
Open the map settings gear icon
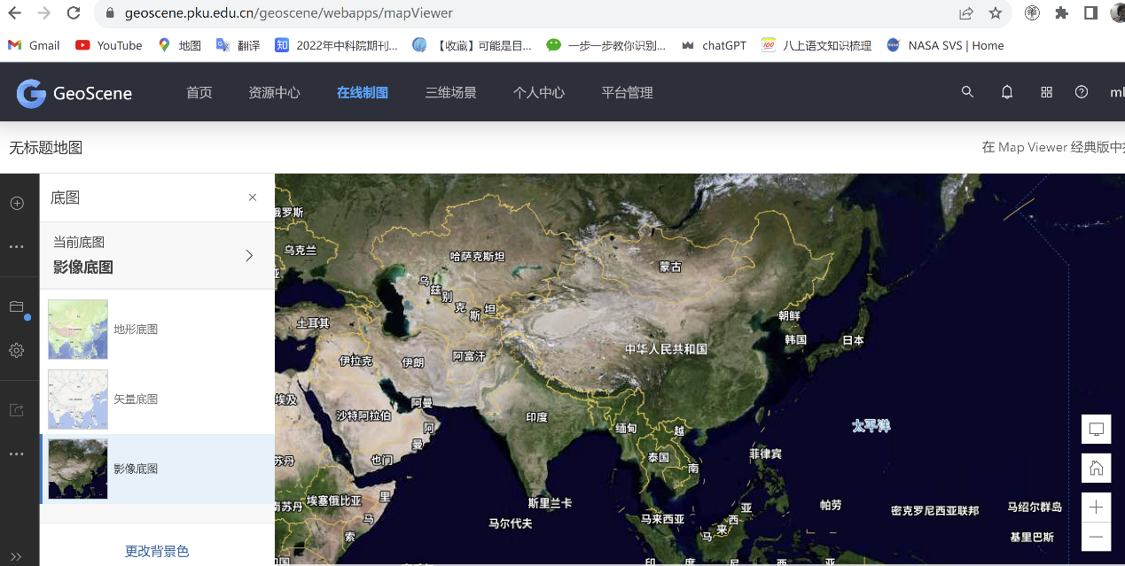[x=16, y=351]
